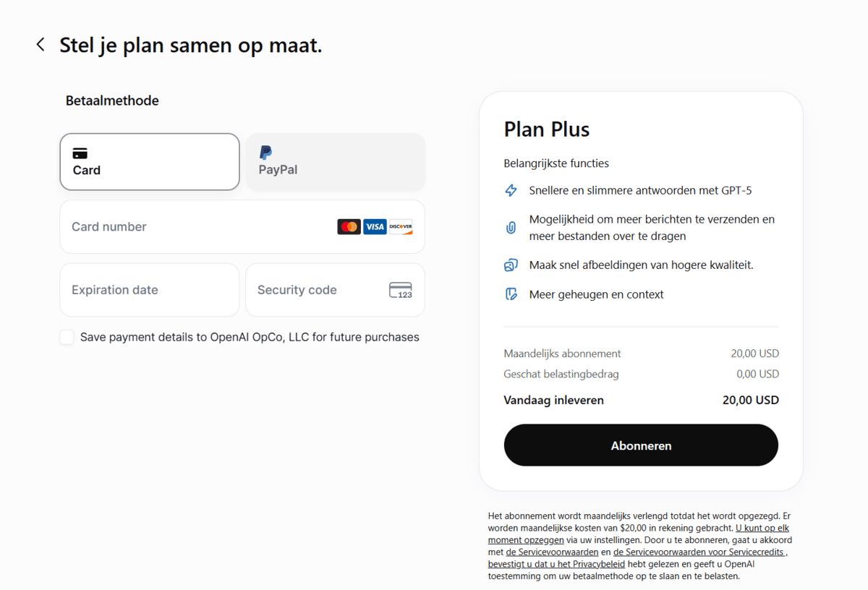The width and height of the screenshot is (868, 590).
Task: Focus the Security code field
Action: click(x=335, y=290)
